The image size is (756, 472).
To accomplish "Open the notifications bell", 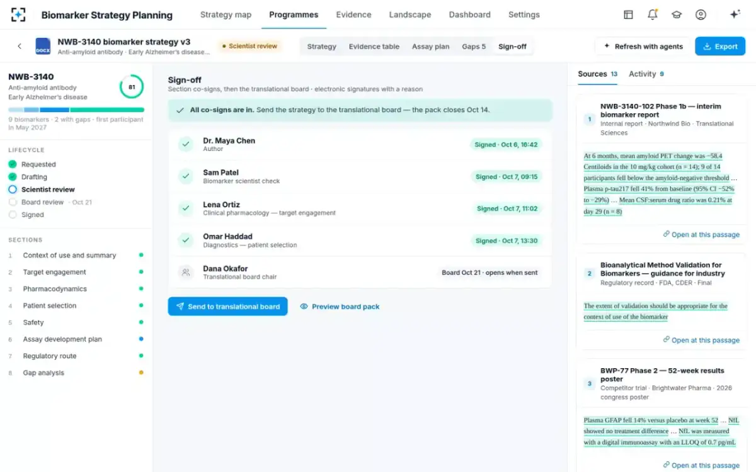I will click(653, 14).
